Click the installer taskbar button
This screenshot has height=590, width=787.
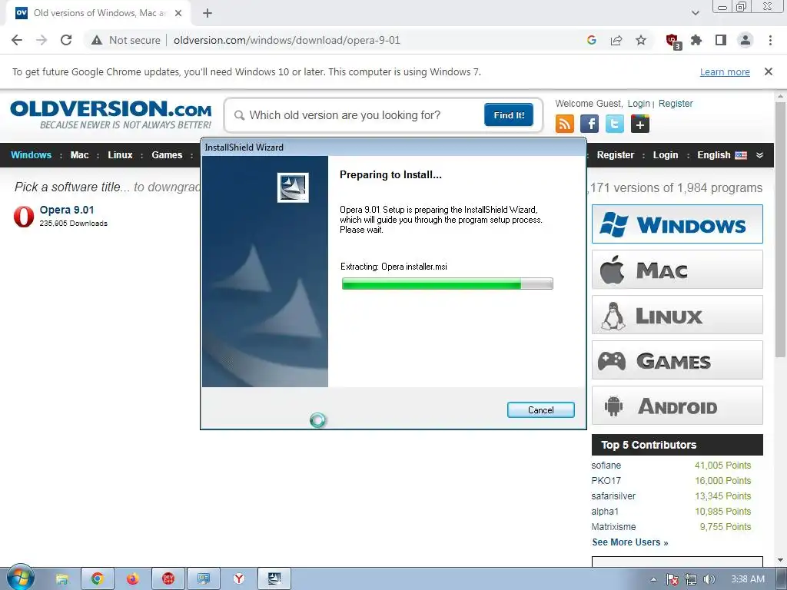(274, 579)
